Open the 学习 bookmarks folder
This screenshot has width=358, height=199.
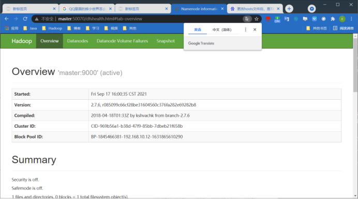tap(93, 28)
